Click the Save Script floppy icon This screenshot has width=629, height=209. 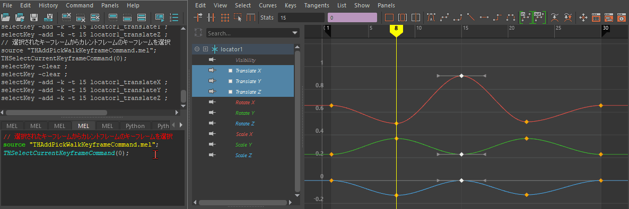34,17
